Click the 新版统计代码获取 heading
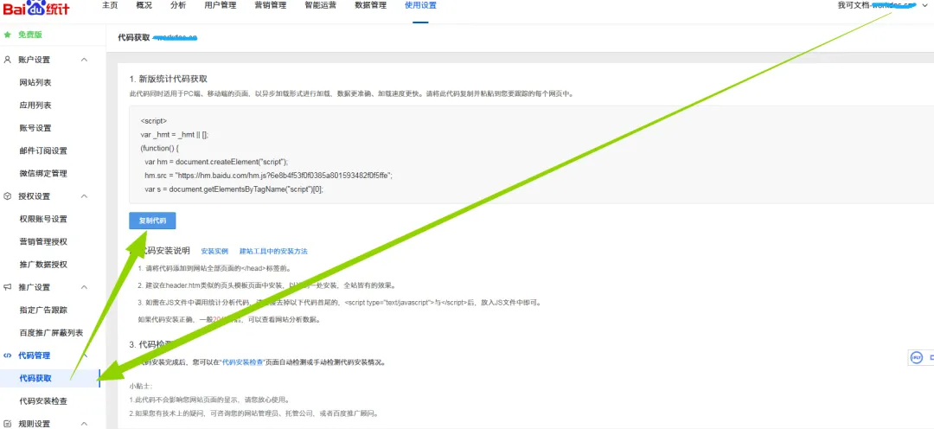Viewport: 934px width, 429px height. [x=168, y=79]
